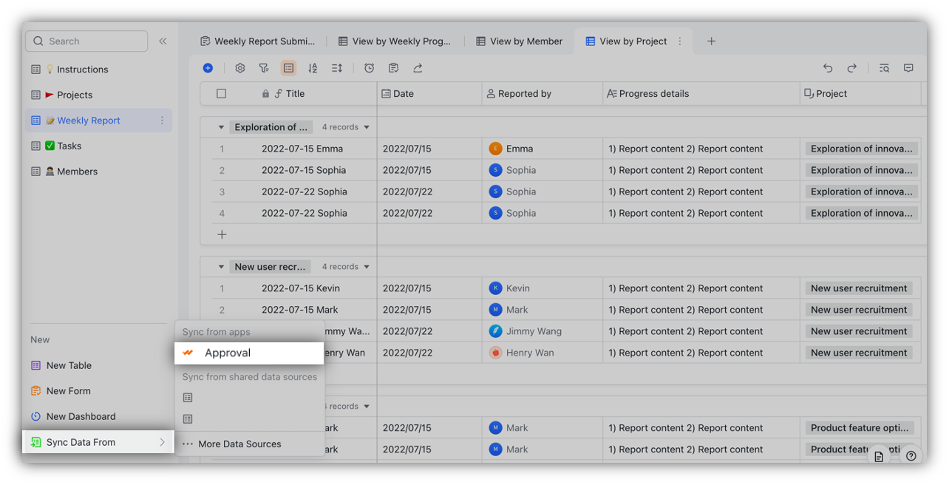Open More Data Sources
Screen dimensions: 949x485
239,444
